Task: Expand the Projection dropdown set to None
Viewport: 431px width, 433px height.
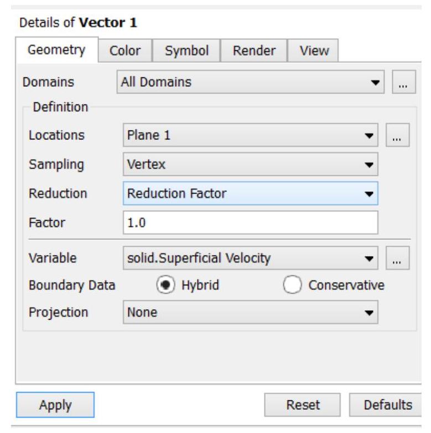Action: click(250, 312)
